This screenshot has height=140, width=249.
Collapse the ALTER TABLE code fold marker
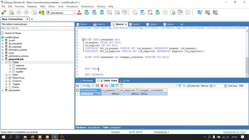click(83, 39)
